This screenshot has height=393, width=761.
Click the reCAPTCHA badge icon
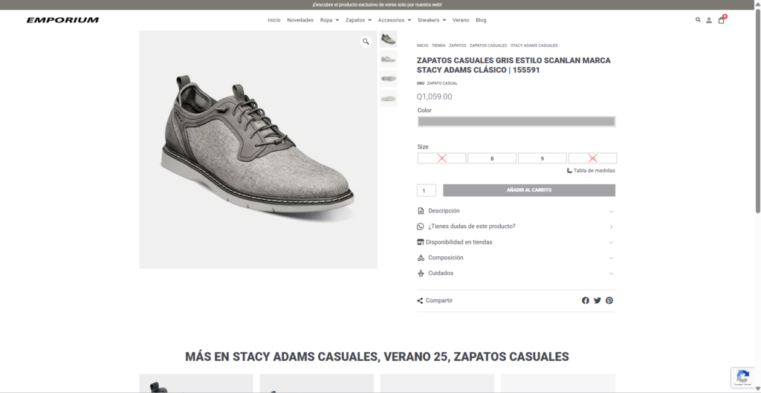coord(743,377)
